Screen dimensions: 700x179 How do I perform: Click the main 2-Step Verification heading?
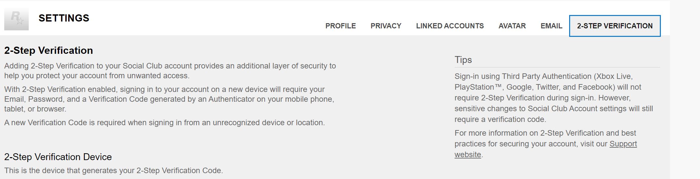coord(49,51)
